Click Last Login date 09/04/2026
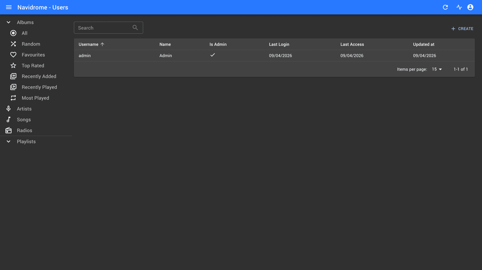 pos(280,56)
